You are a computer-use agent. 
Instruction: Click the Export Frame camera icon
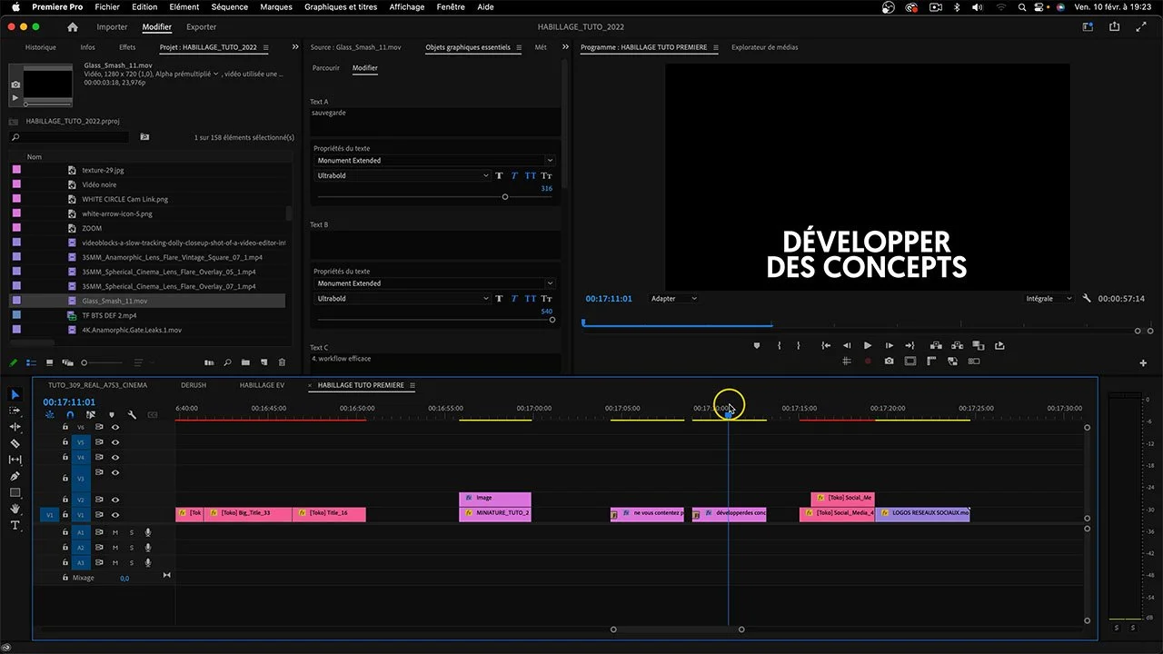889,361
